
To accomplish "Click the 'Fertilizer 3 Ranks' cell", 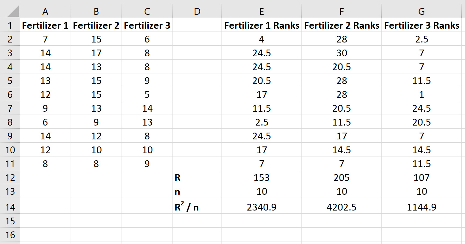I will pyautogui.click(x=422, y=25).
